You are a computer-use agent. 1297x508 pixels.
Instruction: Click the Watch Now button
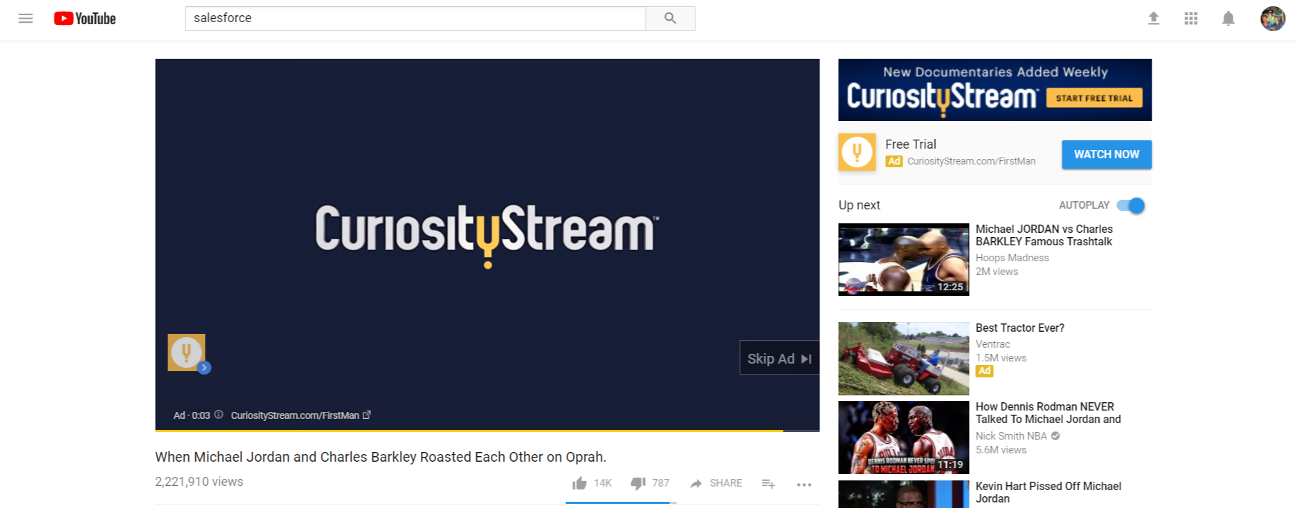[x=1107, y=155]
